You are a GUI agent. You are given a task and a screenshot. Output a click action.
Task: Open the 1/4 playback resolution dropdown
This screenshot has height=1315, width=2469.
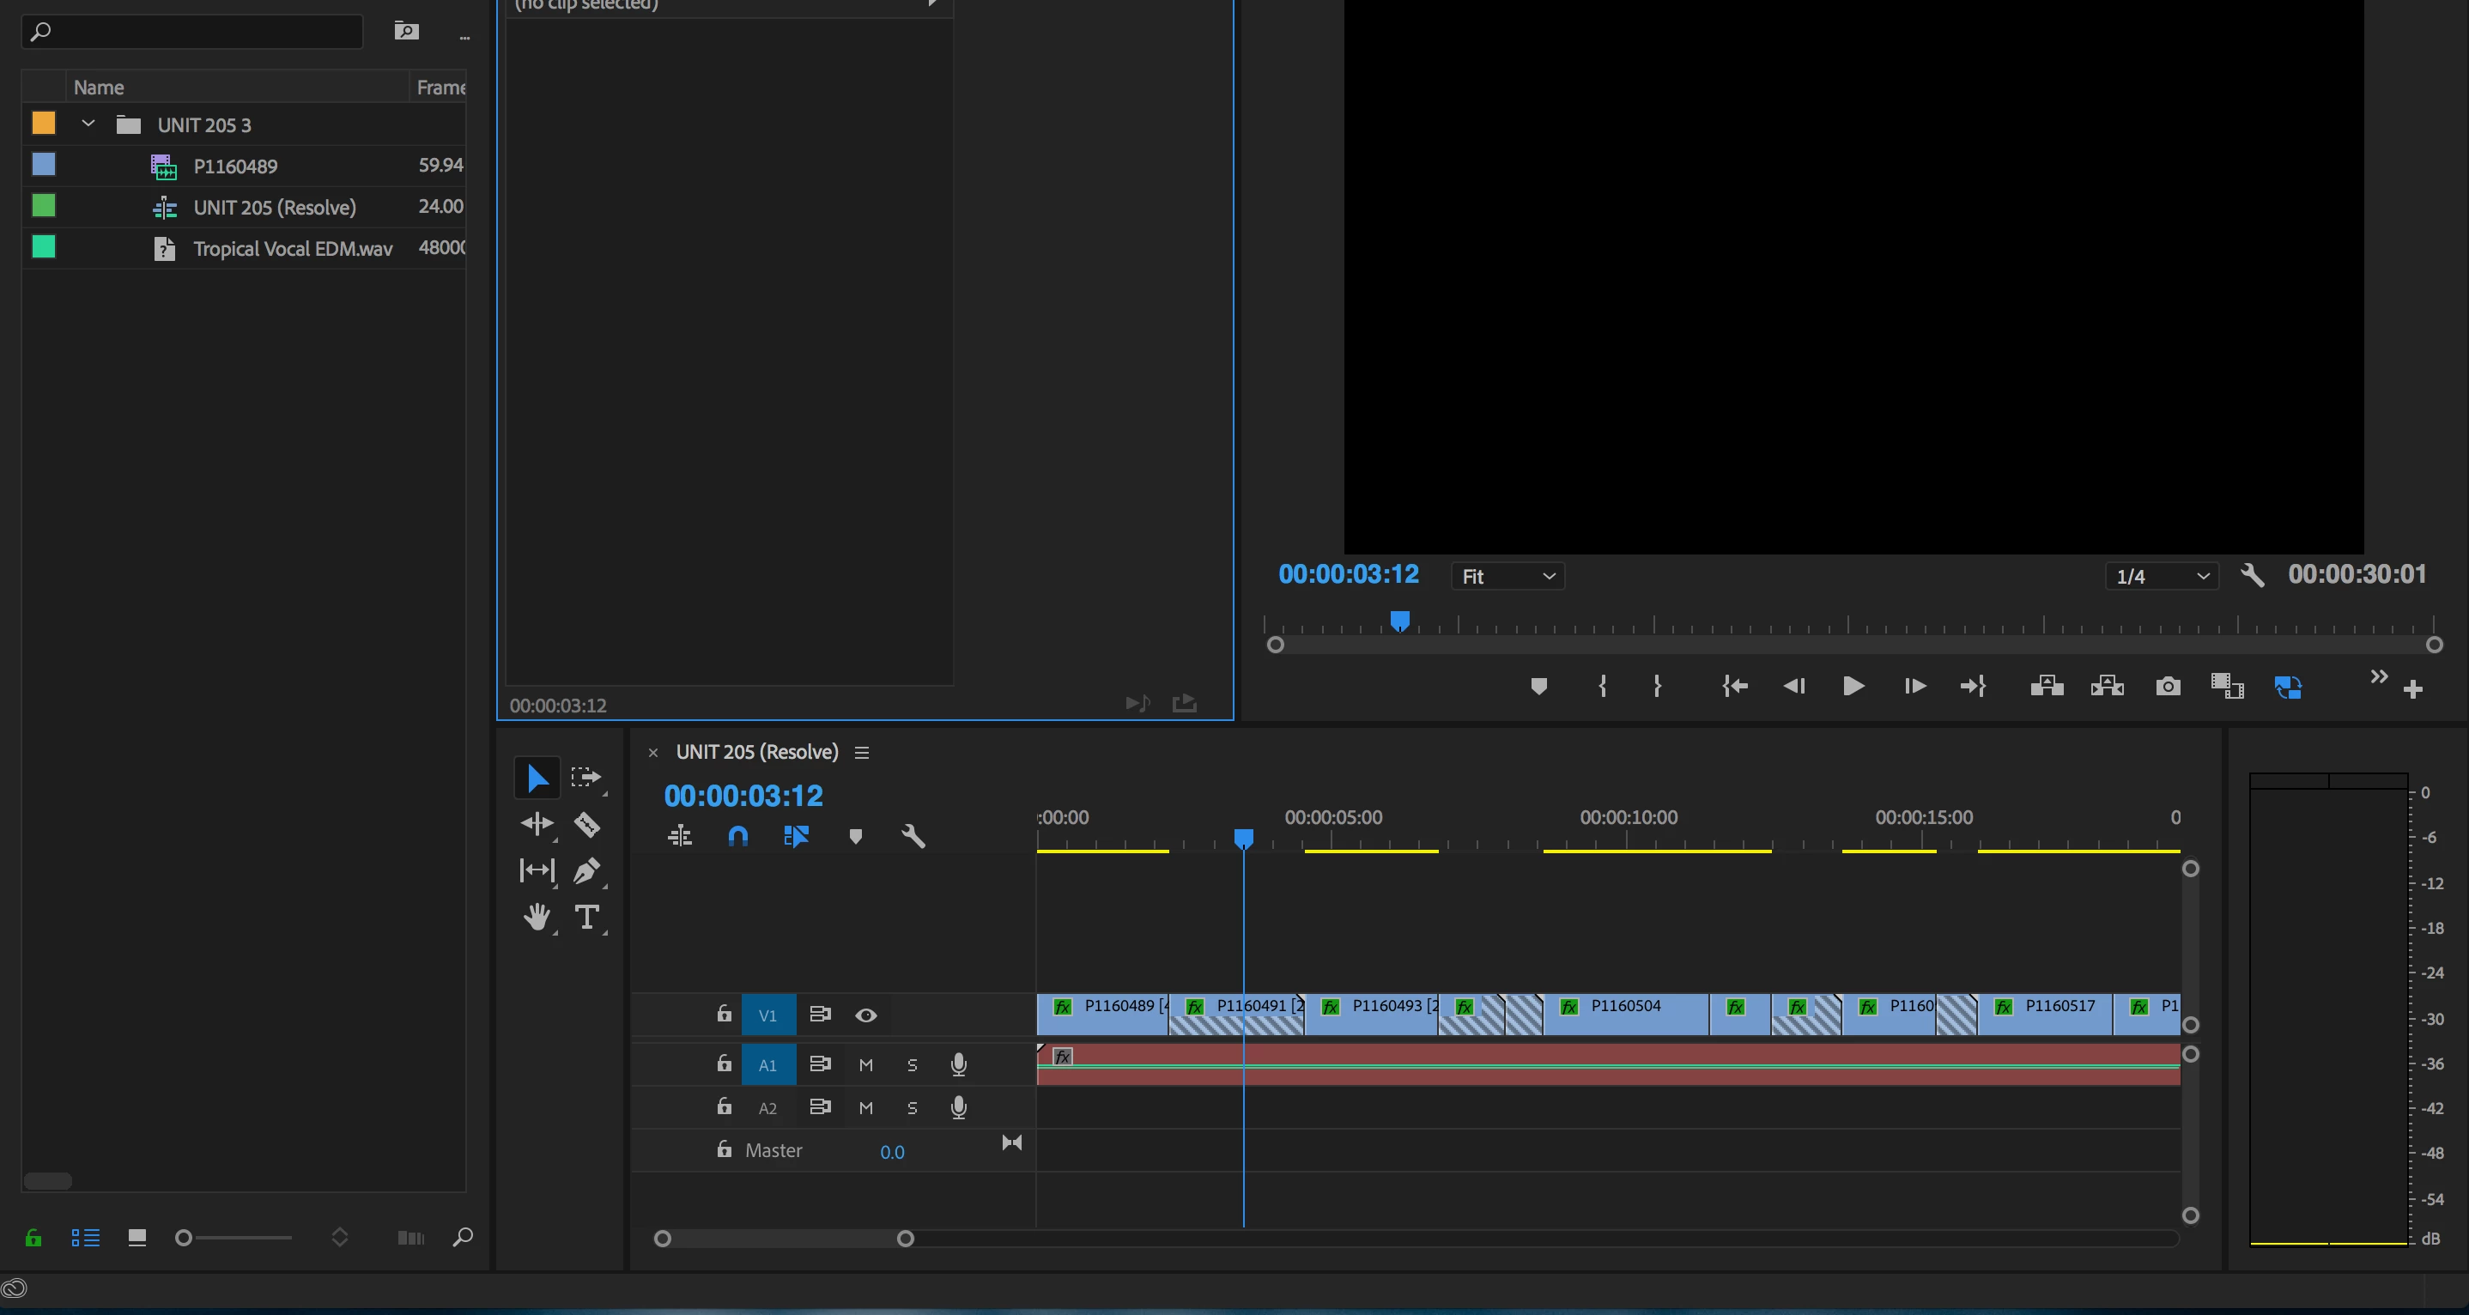point(2162,576)
